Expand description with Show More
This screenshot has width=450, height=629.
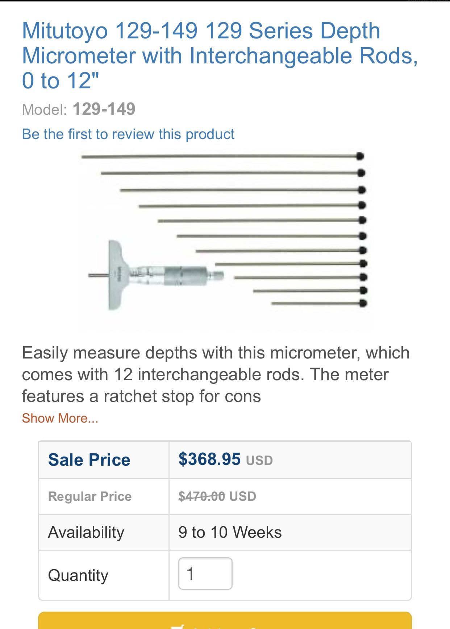(x=60, y=418)
